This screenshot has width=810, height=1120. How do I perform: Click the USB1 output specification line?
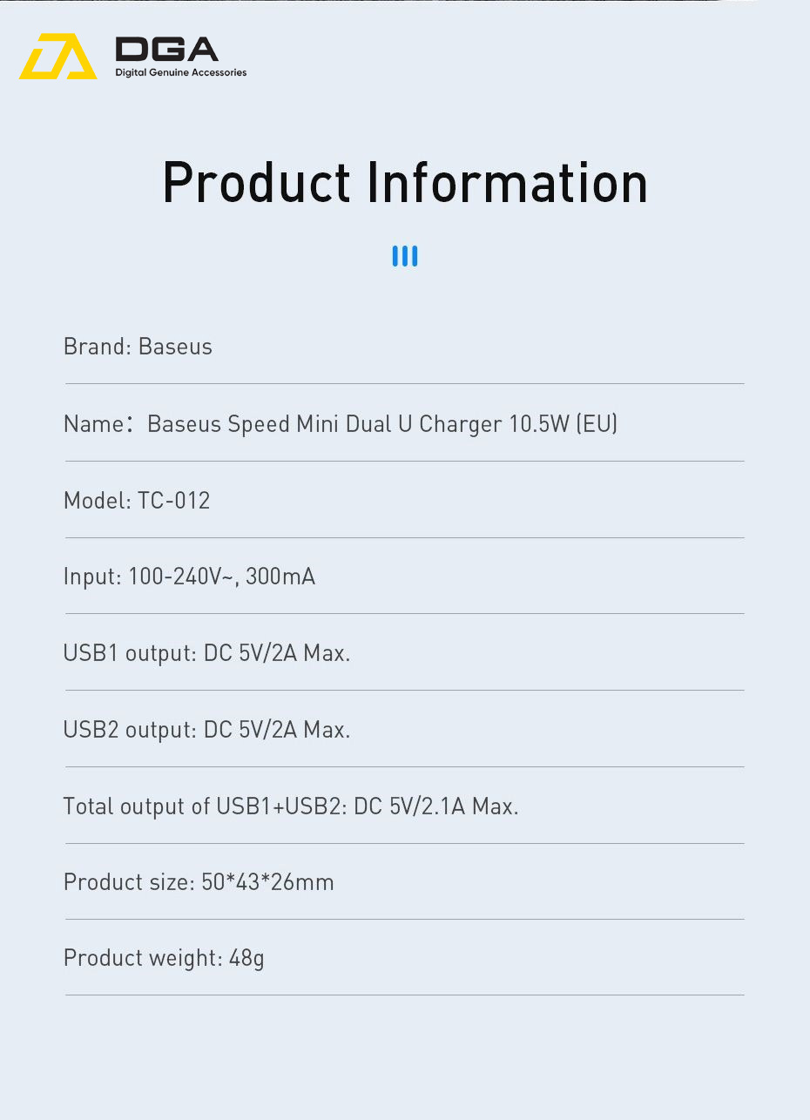pos(206,653)
